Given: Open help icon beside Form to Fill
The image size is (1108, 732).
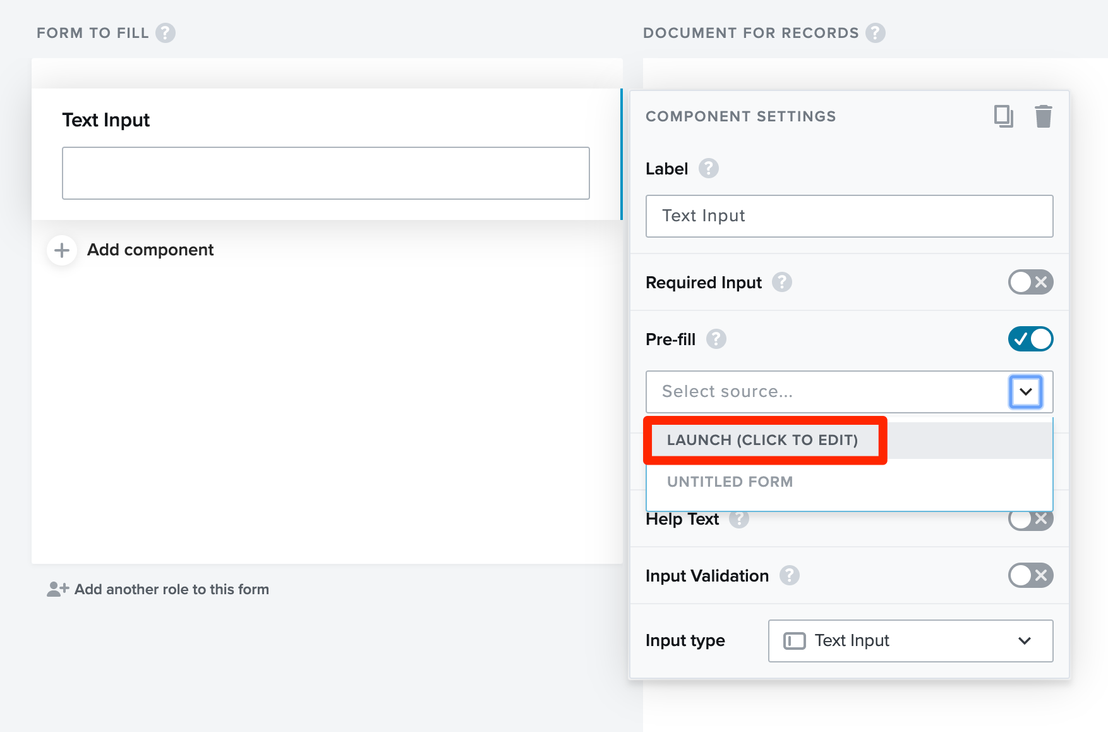Looking at the screenshot, I should click(x=166, y=33).
